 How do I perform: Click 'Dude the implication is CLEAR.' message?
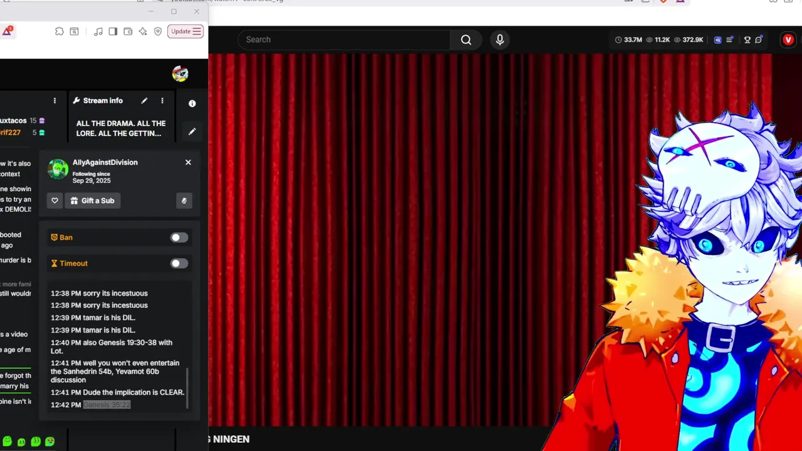[x=133, y=392]
